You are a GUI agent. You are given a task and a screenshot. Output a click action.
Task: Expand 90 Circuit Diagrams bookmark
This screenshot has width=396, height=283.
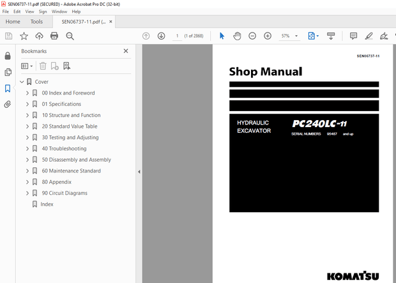point(27,193)
